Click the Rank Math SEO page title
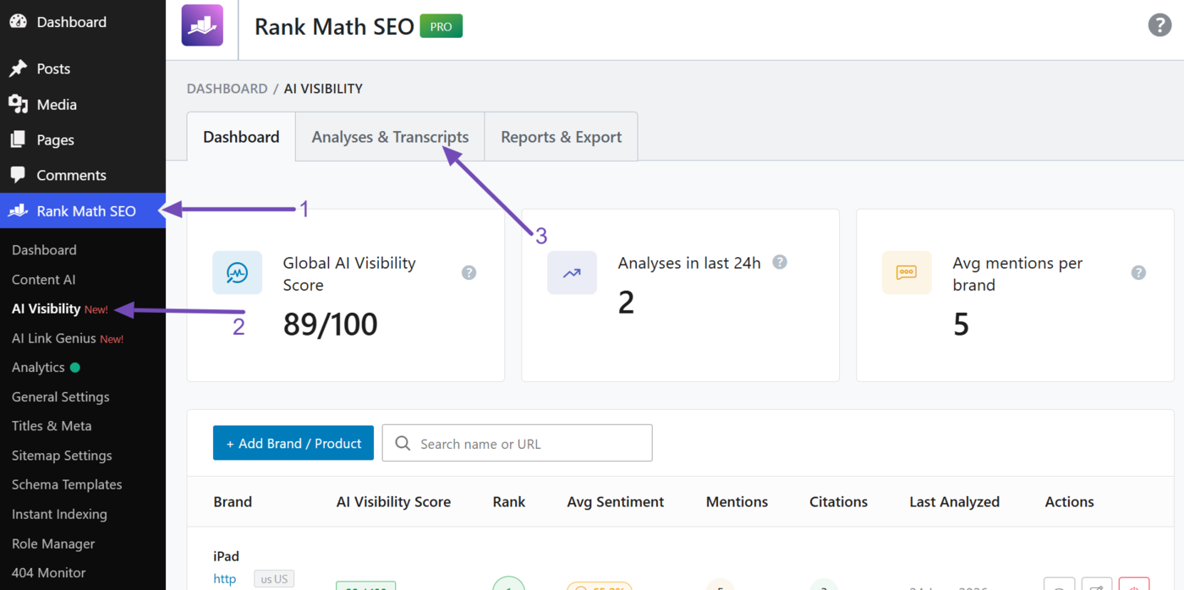This screenshot has height=590, width=1184. 334,26
